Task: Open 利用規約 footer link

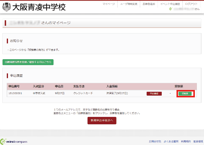Action: coord(186,141)
